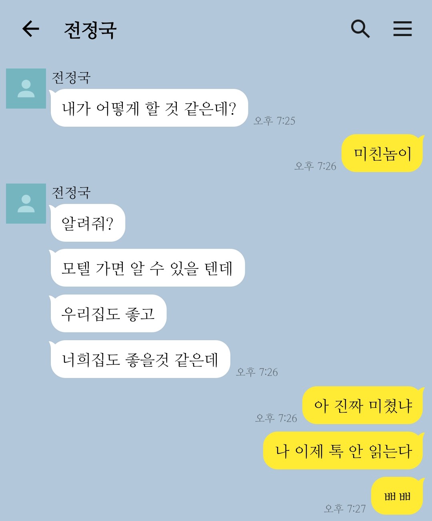Select the bubble 나 이제 톡 안 읽는다
The image size is (432, 521).
click(343, 451)
